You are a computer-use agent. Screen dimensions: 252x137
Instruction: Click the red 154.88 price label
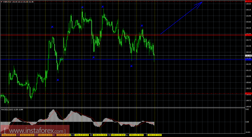[x=249, y=1]
